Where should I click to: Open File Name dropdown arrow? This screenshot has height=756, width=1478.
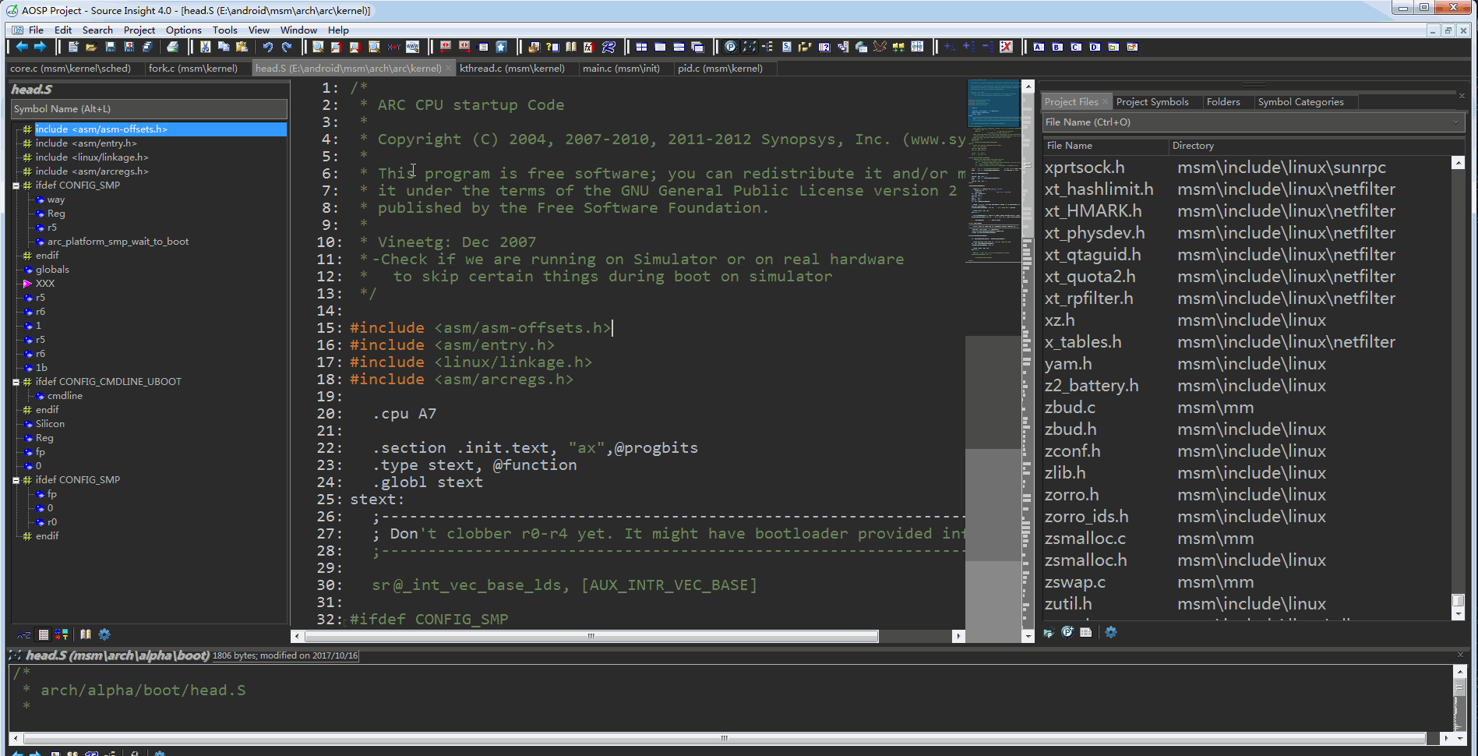1455,122
